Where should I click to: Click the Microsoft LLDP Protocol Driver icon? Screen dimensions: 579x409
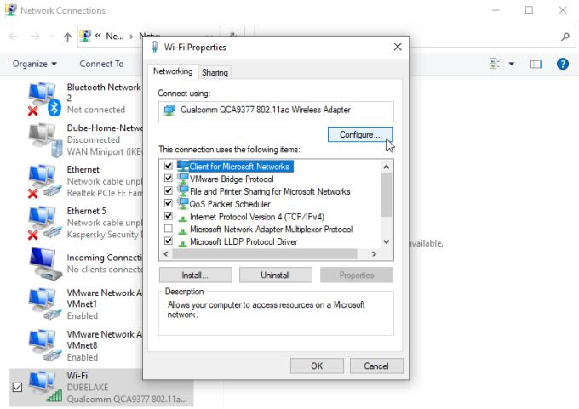(x=182, y=243)
